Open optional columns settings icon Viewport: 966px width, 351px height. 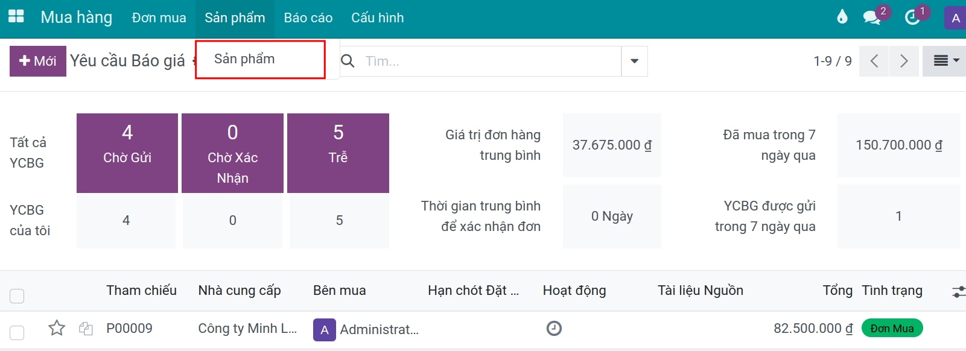coord(959,292)
